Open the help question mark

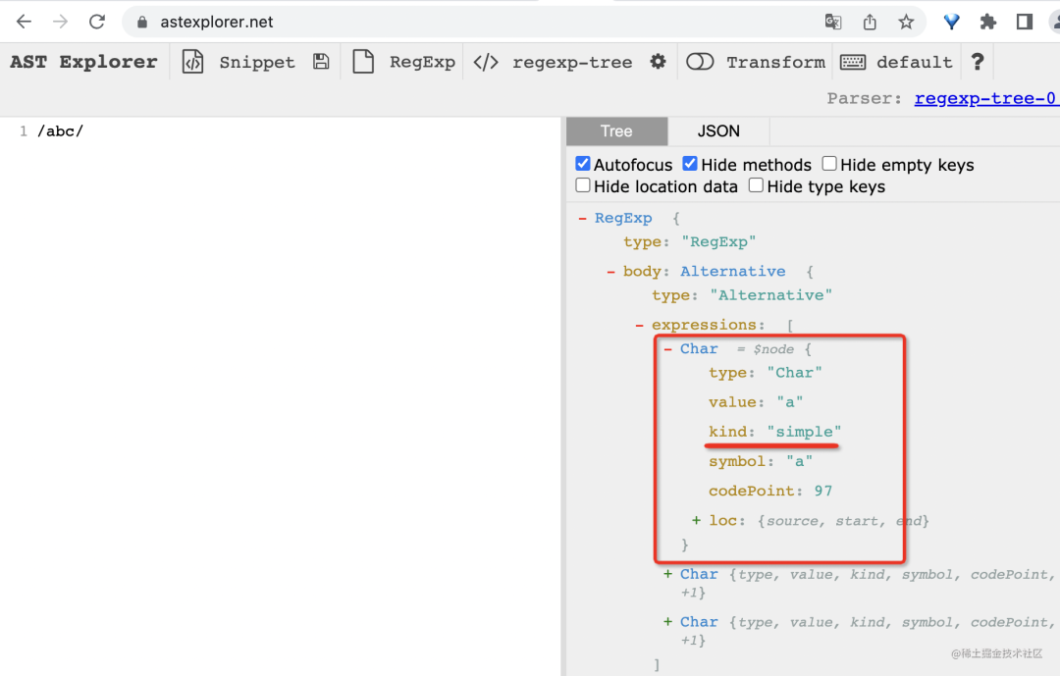pyautogui.click(x=978, y=62)
